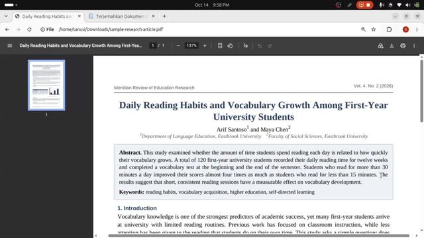This screenshot has width=424, height=238.
Task: Click the article title heading
Action: pyautogui.click(x=253, y=111)
